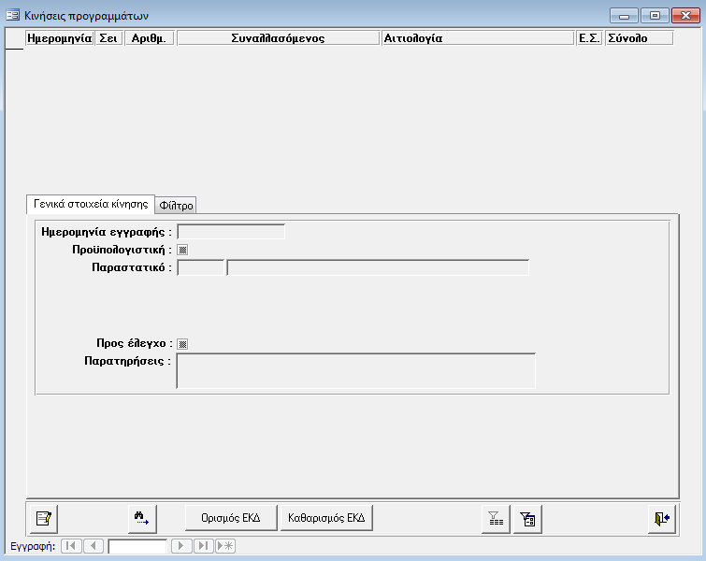Toggle the Προς έλεγχο checkbox
This screenshot has height=561, width=706.
coord(182,343)
